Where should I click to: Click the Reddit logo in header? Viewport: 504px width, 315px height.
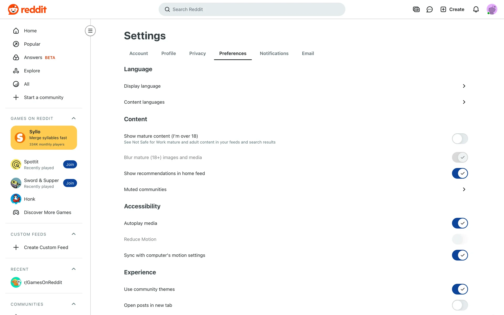(27, 9)
